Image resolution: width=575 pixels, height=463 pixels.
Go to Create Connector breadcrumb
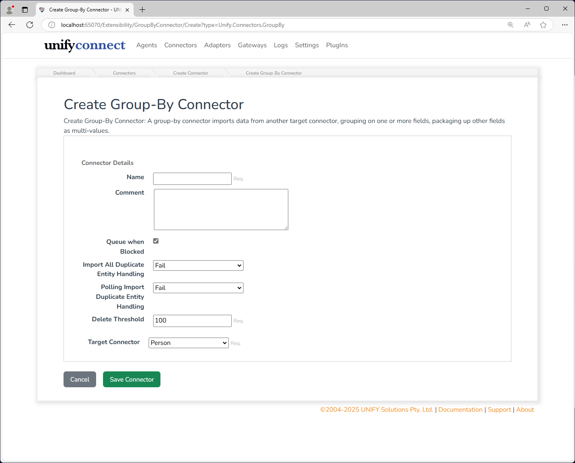point(191,73)
